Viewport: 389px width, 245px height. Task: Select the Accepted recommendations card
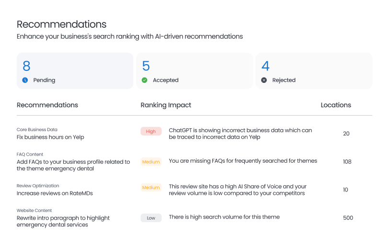click(194, 71)
